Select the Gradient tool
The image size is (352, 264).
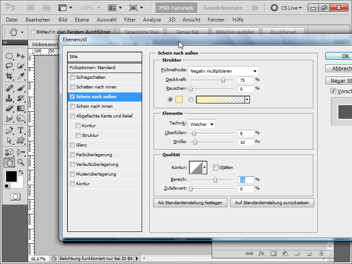tap(21, 108)
